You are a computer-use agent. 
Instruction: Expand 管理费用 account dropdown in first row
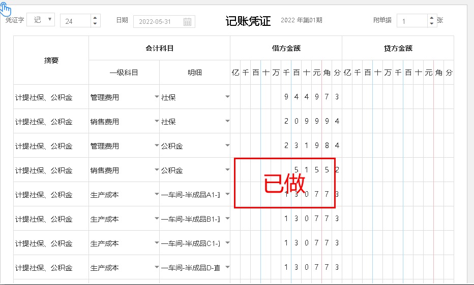pyautogui.click(x=157, y=97)
